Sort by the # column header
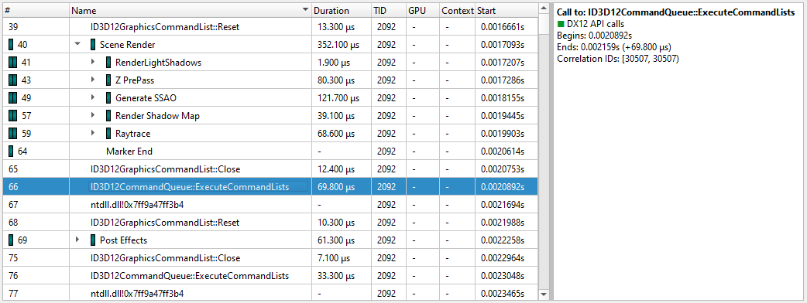The height and width of the screenshot is (303, 807). 36,10
